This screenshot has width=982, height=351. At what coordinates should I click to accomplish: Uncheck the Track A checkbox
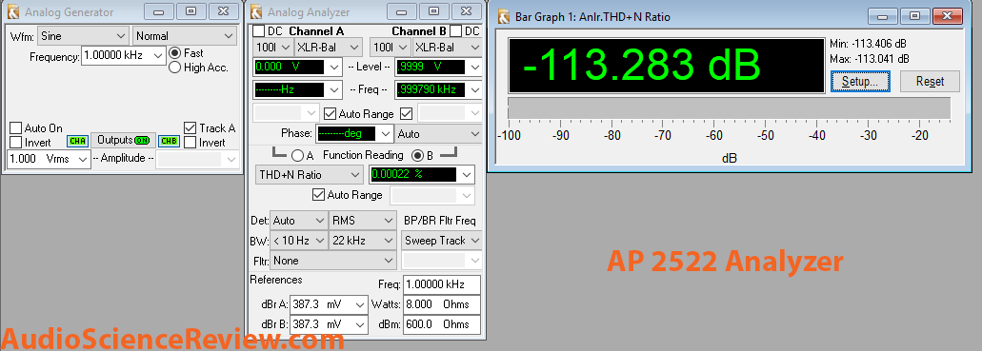tap(190, 128)
